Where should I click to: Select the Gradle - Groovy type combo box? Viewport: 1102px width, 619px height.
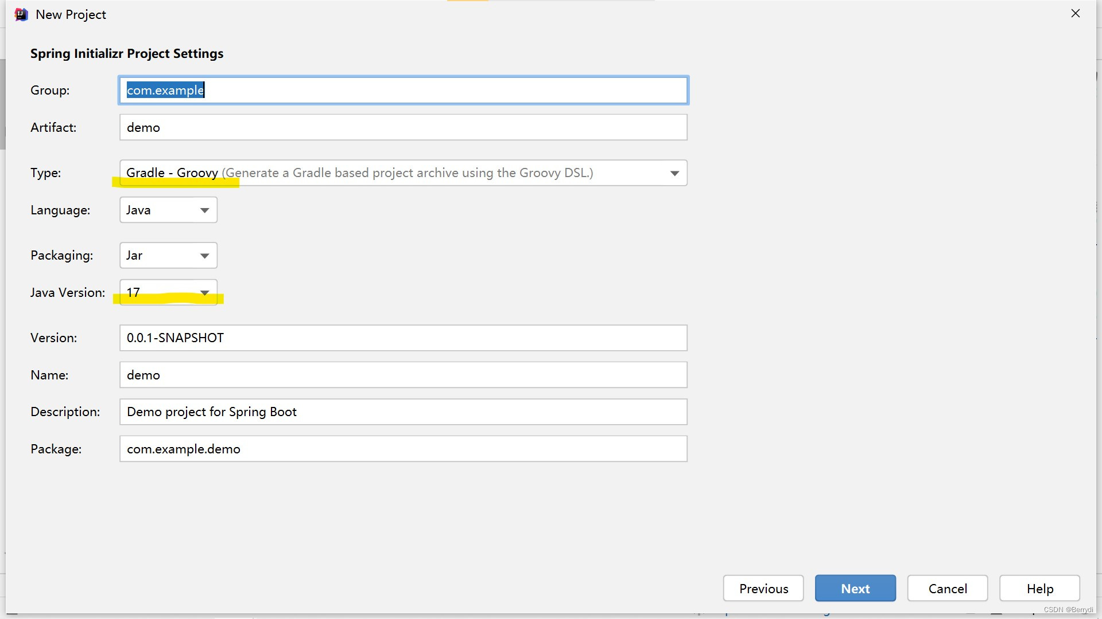(390, 173)
